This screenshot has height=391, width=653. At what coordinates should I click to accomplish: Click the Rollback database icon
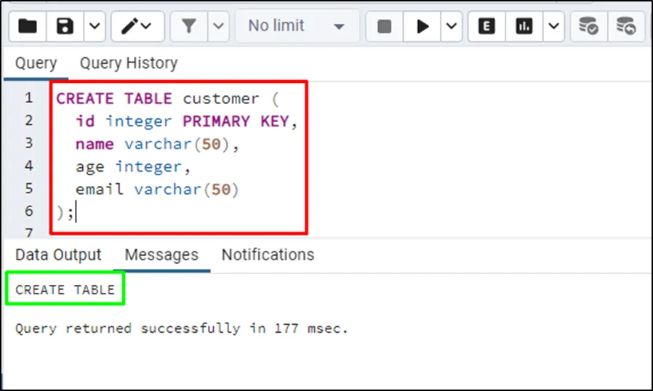click(x=625, y=27)
